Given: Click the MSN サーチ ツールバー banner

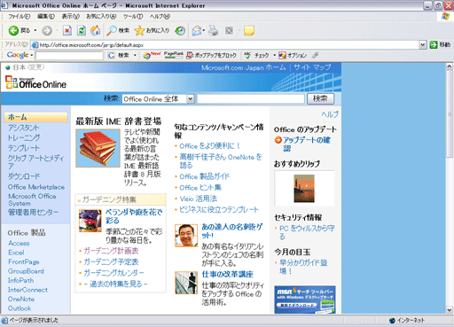Looking at the screenshot, I should pos(305,300).
